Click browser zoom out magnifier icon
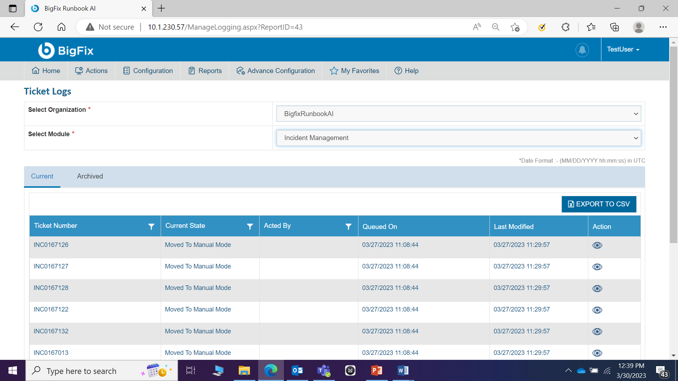The height and width of the screenshot is (381, 678). 495,27
